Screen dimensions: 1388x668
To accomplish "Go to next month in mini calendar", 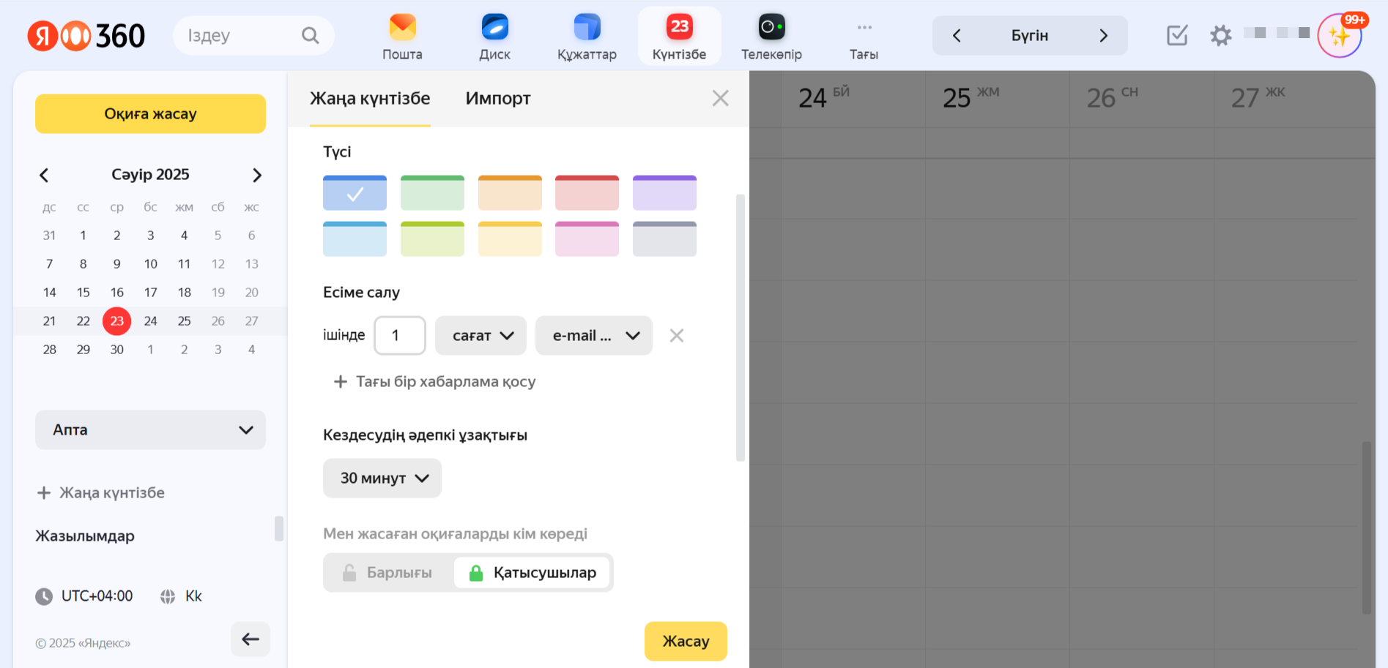I will coord(256,175).
